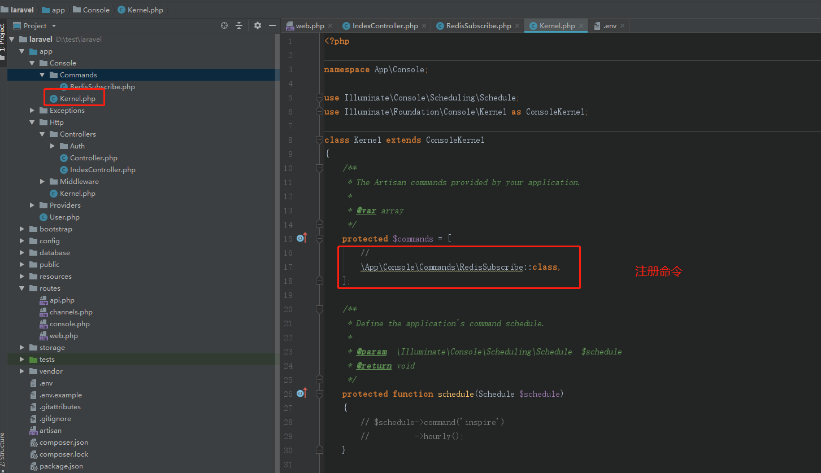The height and width of the screenshot is (473, 821).
Task: Select the .env.example file
Action: [60, 395]
